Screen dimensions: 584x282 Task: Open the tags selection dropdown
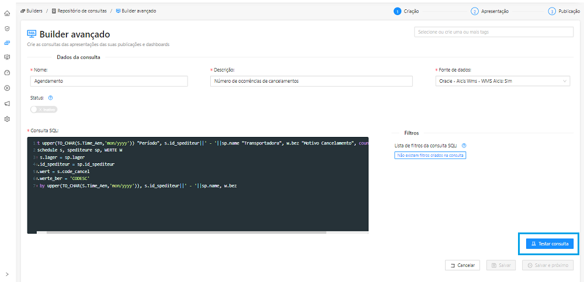pyautogui.click(x=493, y=31)
